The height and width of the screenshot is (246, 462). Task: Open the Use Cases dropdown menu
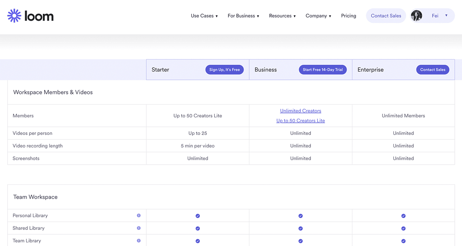click(204, 16)
